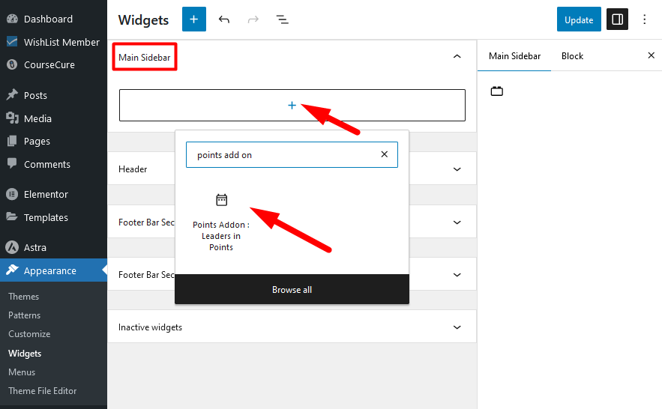Click the plus appender in Main Sidebar
The height and width of the screenshot is (409, 662).
[x=292, y=106]
